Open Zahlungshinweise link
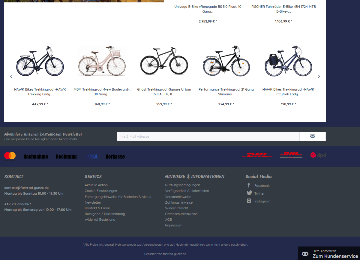The width and height of the screenshot is (360, 260). [x=179, y=202]
